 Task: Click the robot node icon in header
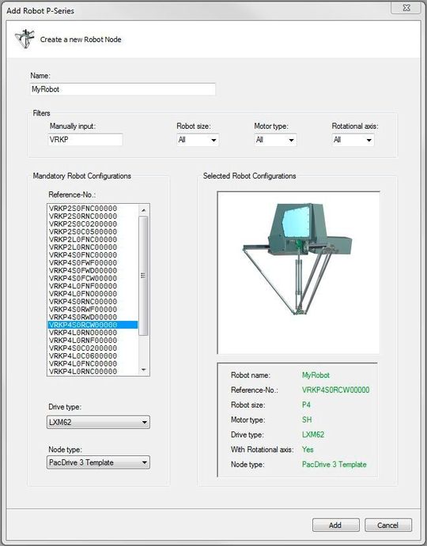25,39
